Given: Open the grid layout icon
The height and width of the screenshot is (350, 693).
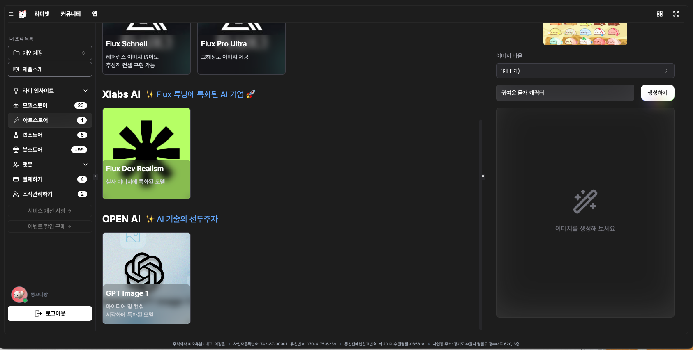Looking at the screenshot, I should [660, 14].
